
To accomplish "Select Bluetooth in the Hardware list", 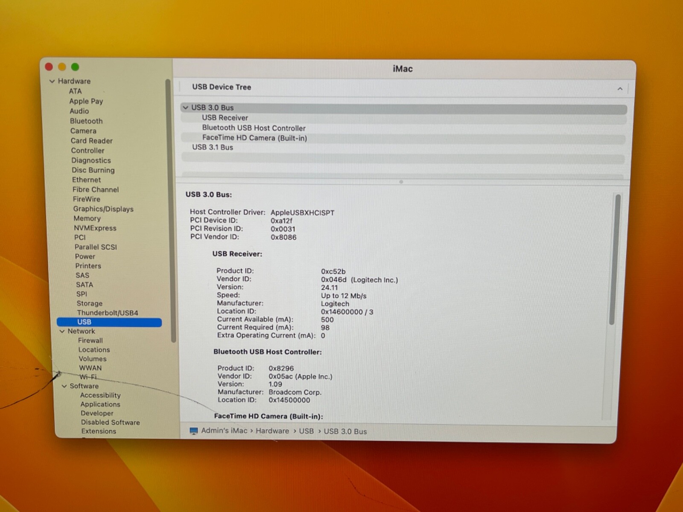I will coord(86,121).
